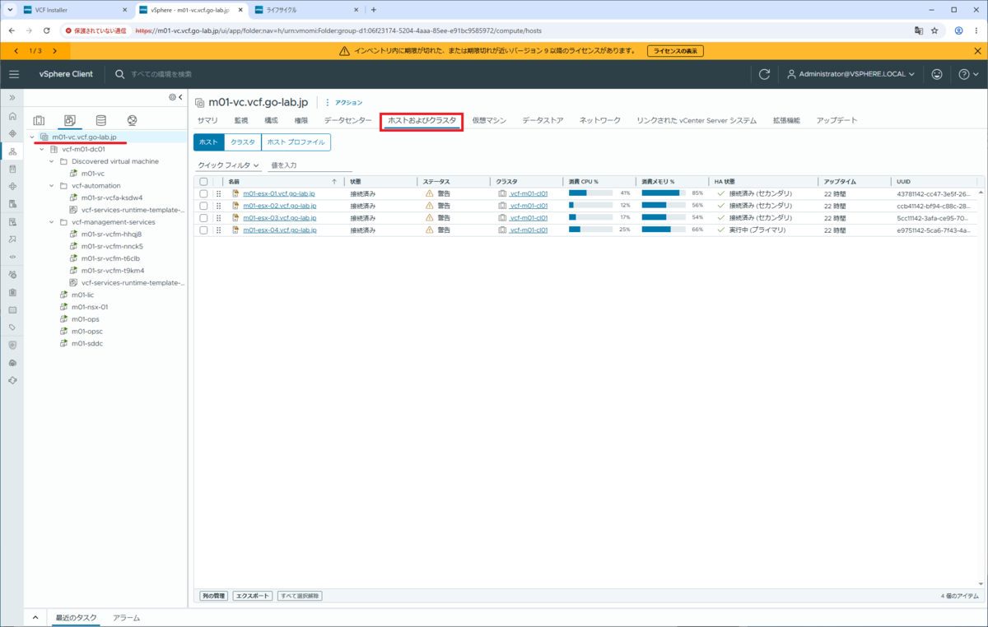Screen dimensions: 988x627
Task: Switch to Hosts and Clusters inventory view icon
Action: coord(39,120)
